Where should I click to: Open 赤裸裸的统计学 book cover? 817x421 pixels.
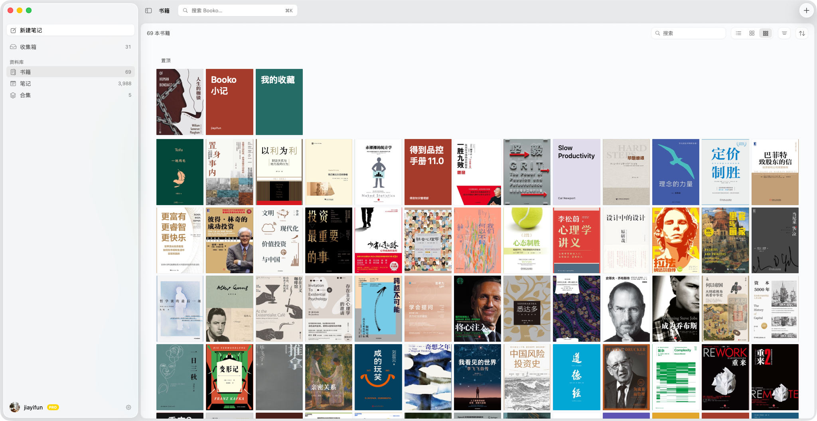pos(378,172)
